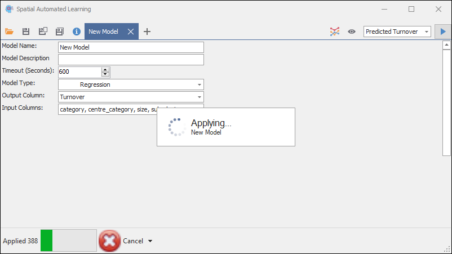This screenshot has width=452, height=254.
Task: Click the open folder icon
Action: pos(8,32)
